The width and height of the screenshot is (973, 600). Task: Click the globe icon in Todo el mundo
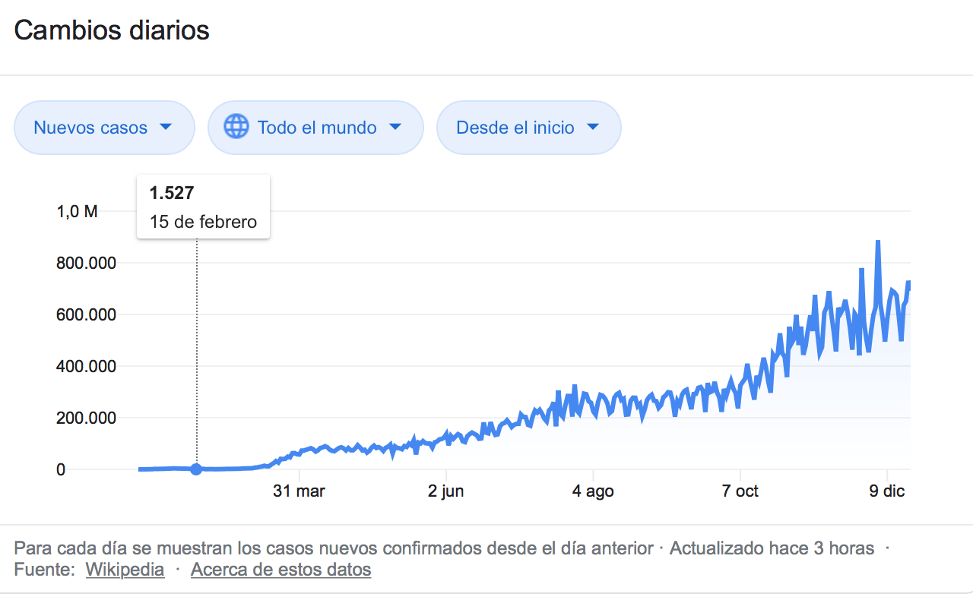tap(236, 127)
